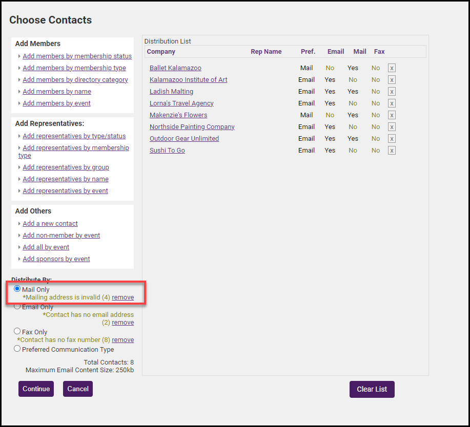The width and height of the screenshot is (470, 427).
Task: Delete Lorna's Travel Agency via x icon
Action: click(x=392, y=103)
